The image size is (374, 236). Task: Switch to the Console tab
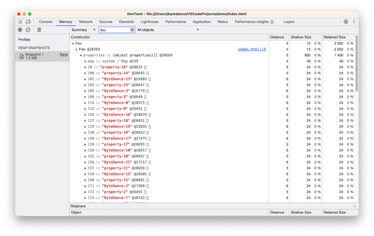(45, 22)
